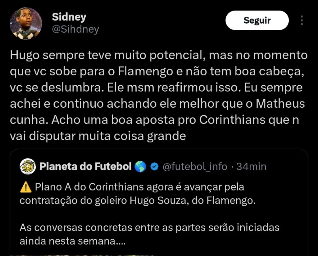Image resolution: width=318 pixels, height=256 pixels.
Task: Click the line starting "Hugo sempre teve muito potencial"
Action: 158,56
